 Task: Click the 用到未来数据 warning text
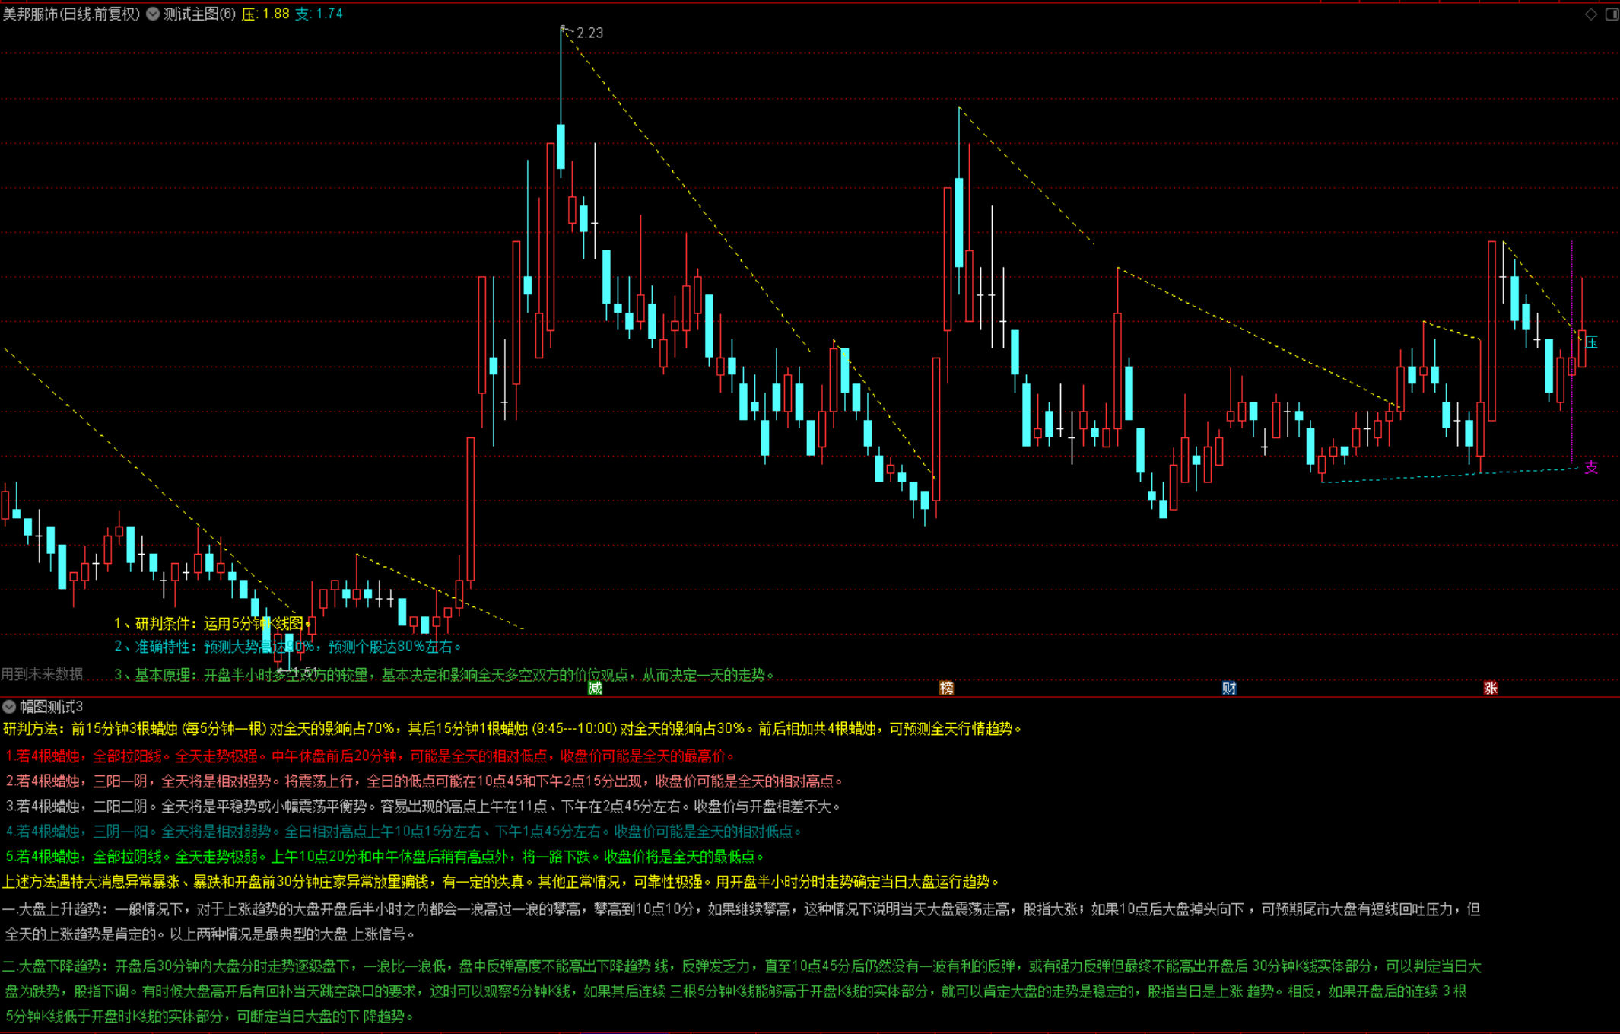coord(42,674)
